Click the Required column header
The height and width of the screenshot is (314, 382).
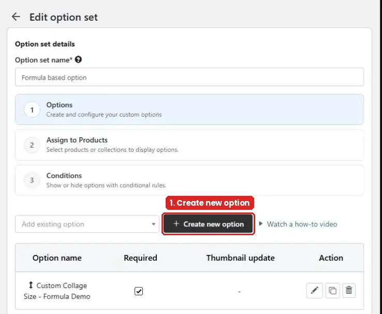pos(140,258)
